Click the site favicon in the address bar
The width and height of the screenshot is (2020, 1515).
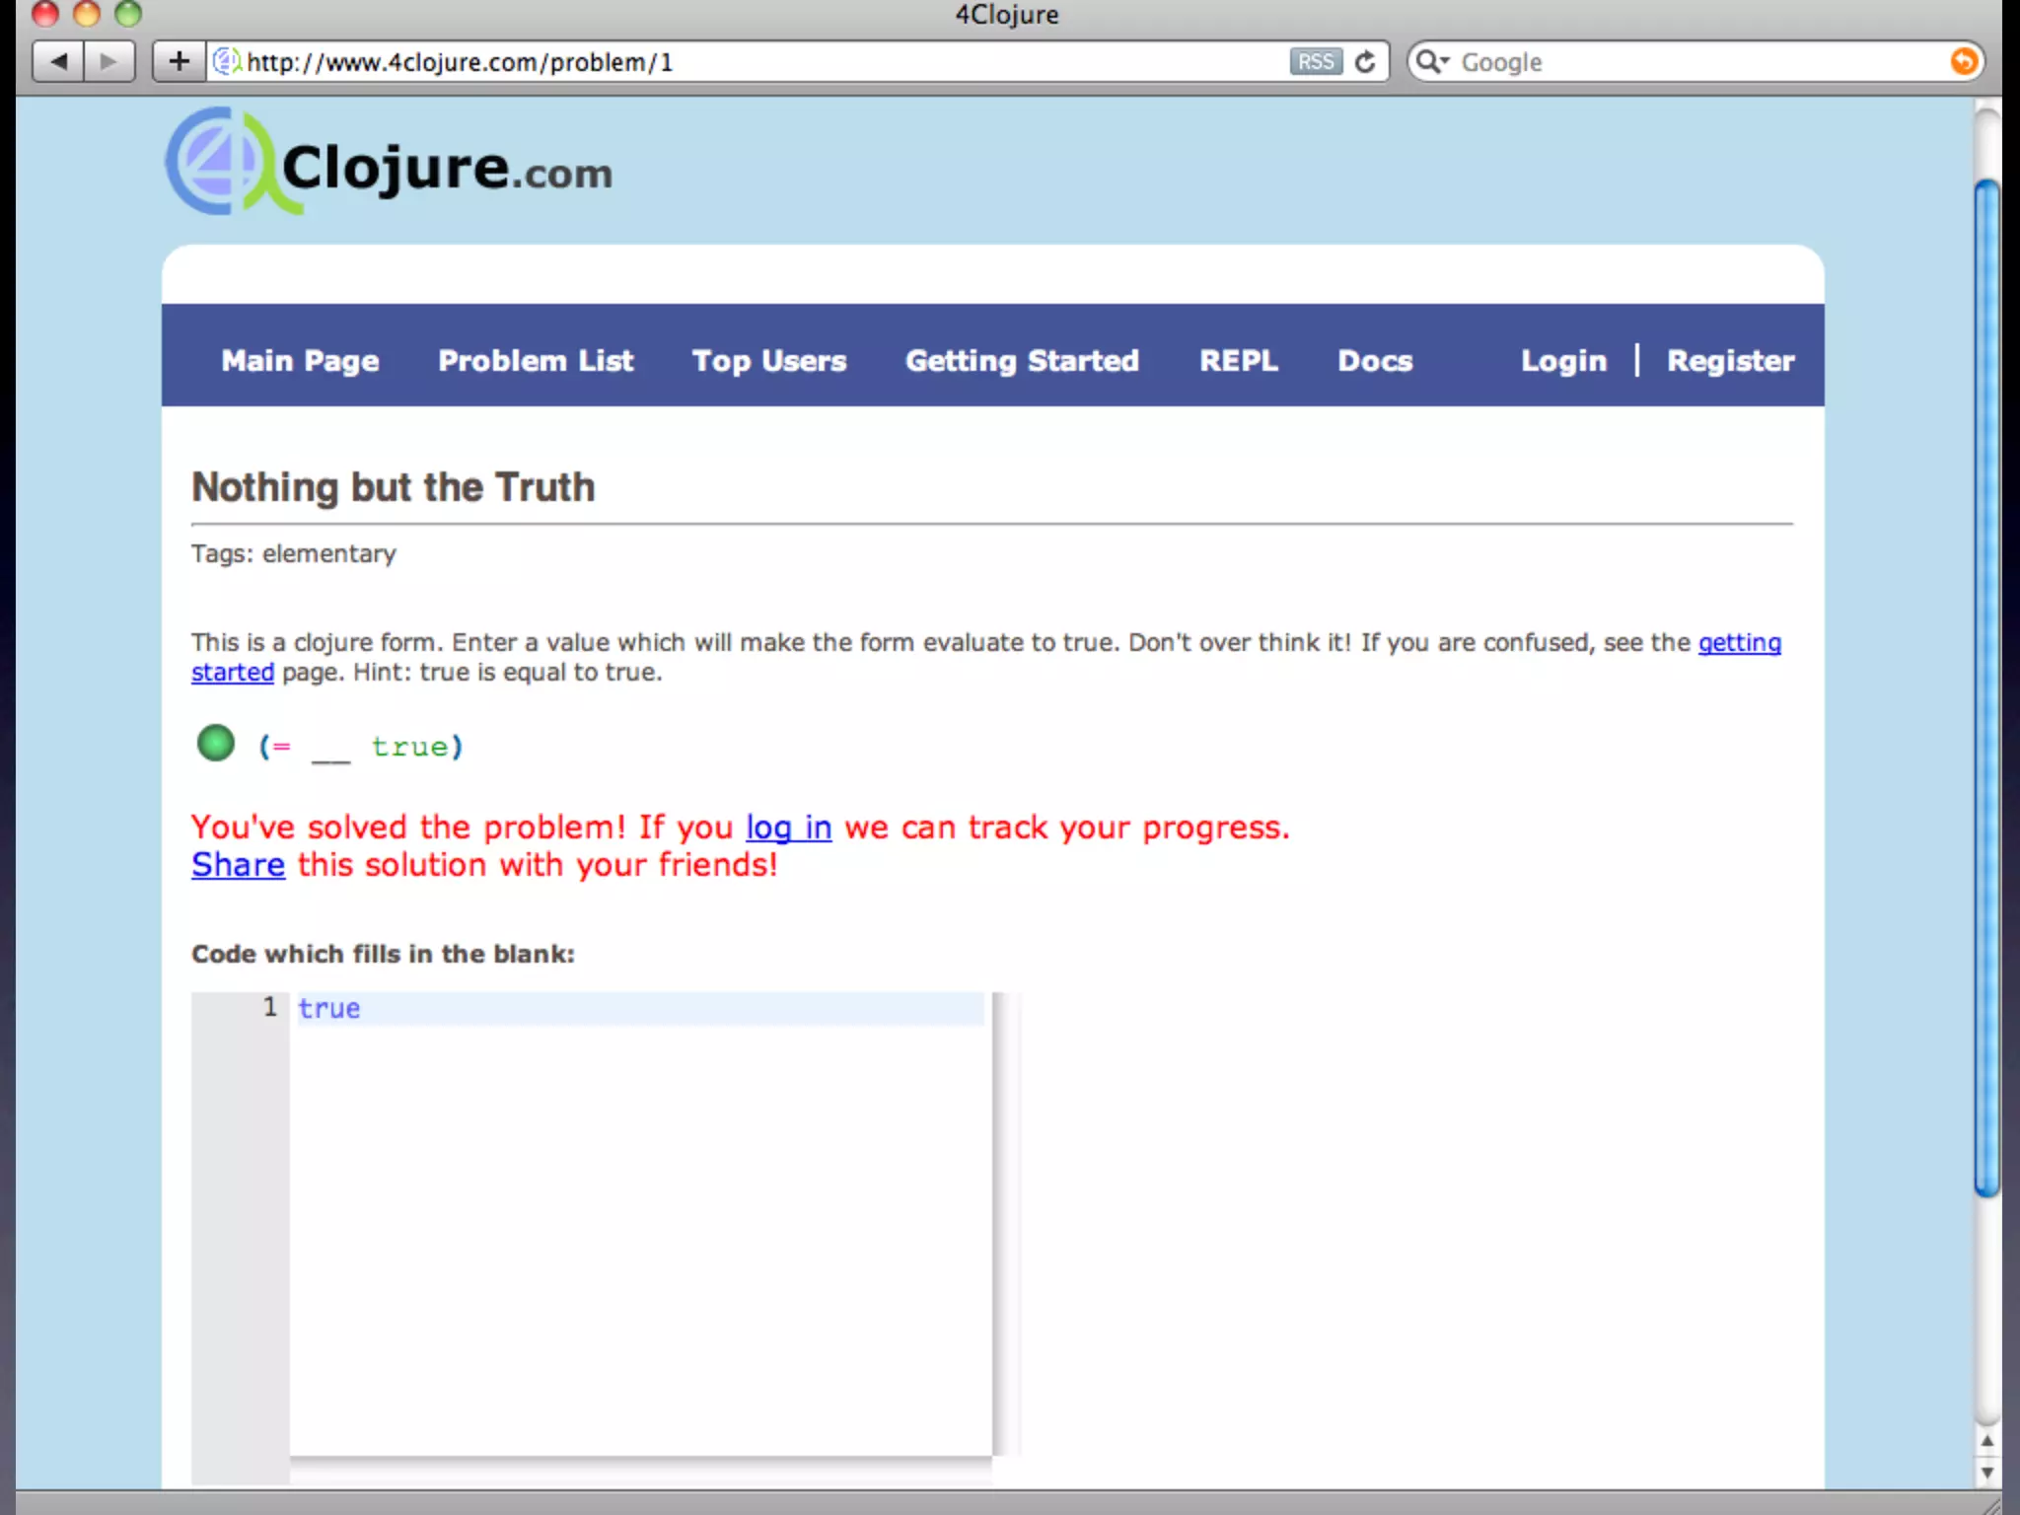(x=226, y=61)
